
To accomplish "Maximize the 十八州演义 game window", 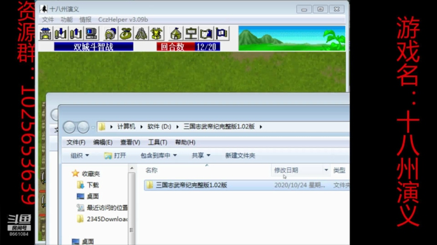I will (320, 9).
